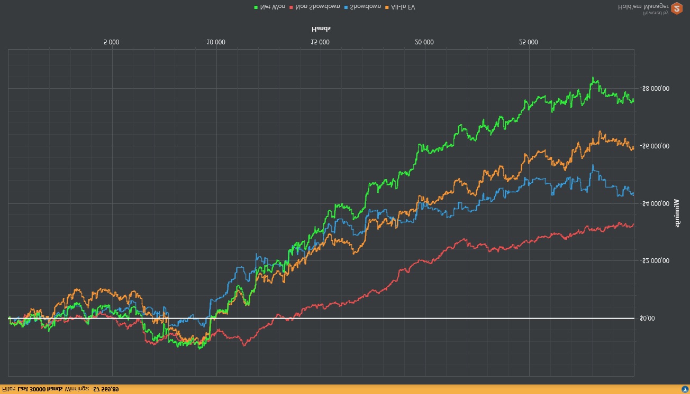Image resolution: width=690 pixels, height=394 pixels.
Task: Toggle the Showdown series label
Action: point(365,7)
